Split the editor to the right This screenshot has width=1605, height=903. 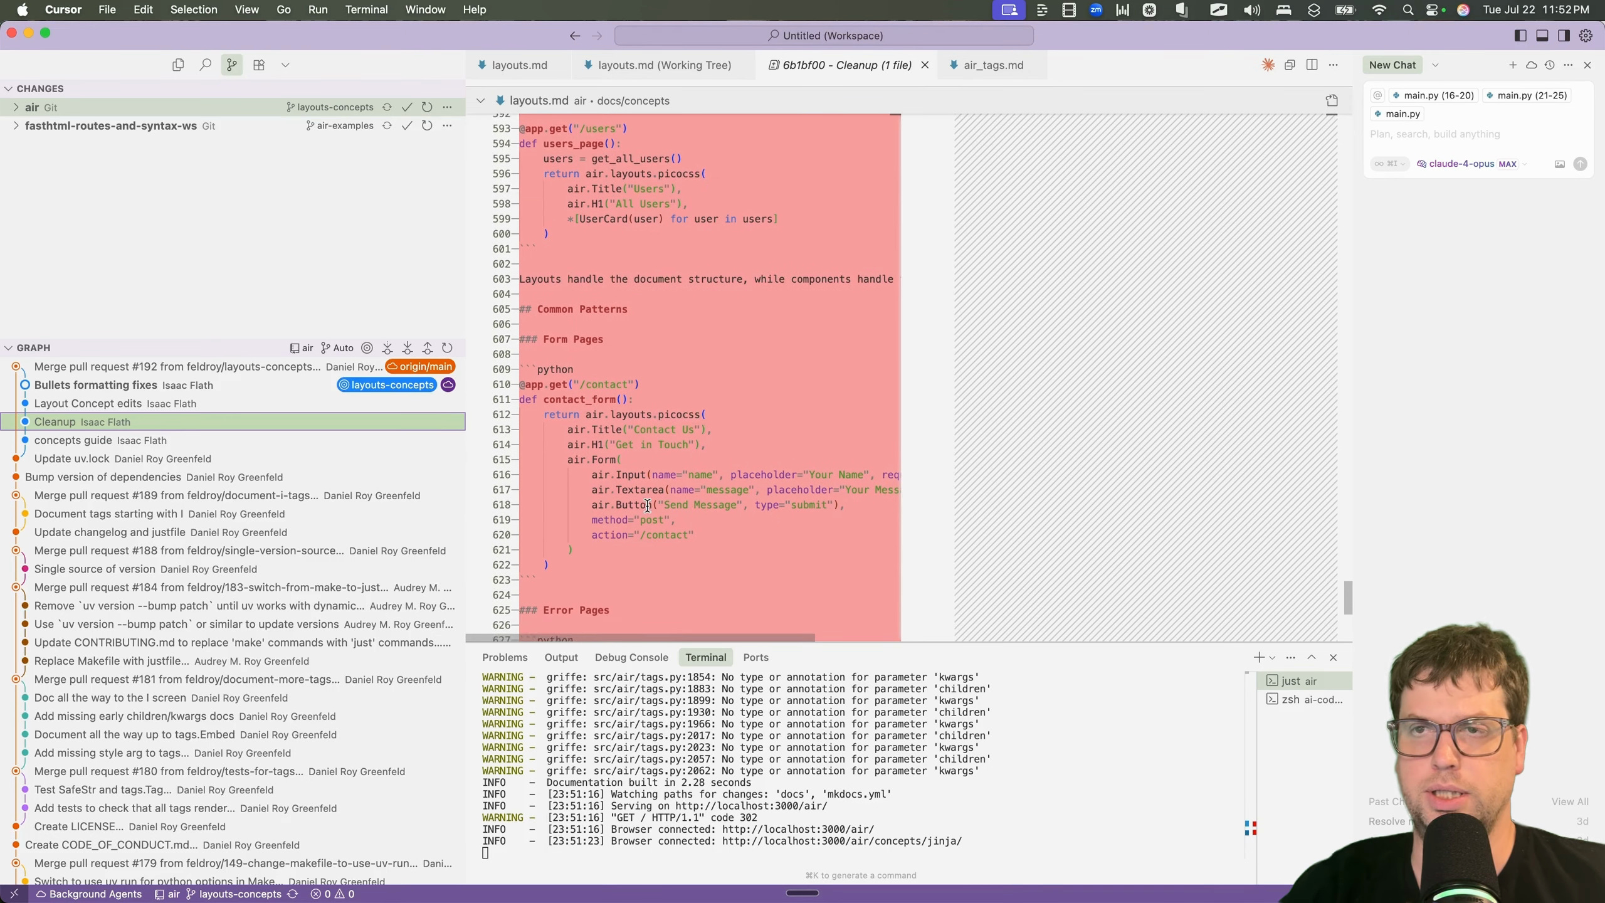(1312, 65)
